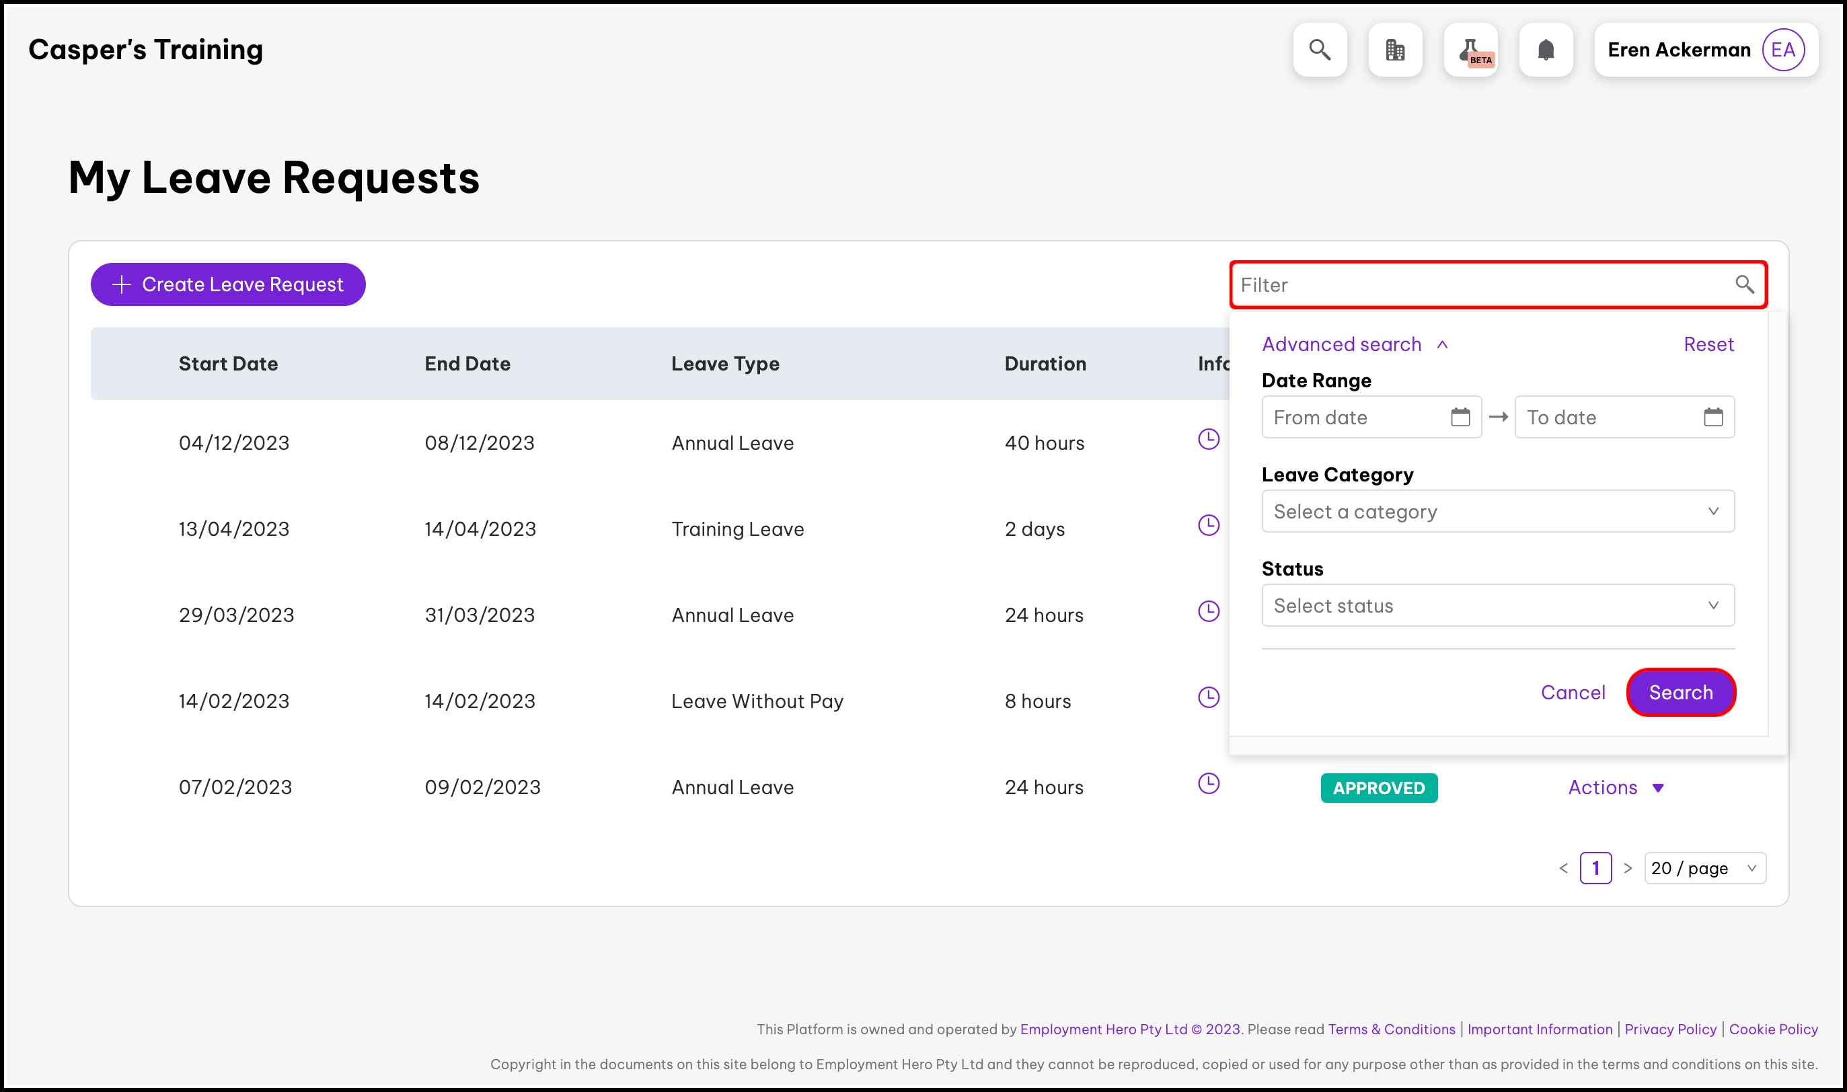Viewport: 1847px width, 1092px height.
Task: Open the 20 / page size dropdown
Action: [x=1704, y=868]
